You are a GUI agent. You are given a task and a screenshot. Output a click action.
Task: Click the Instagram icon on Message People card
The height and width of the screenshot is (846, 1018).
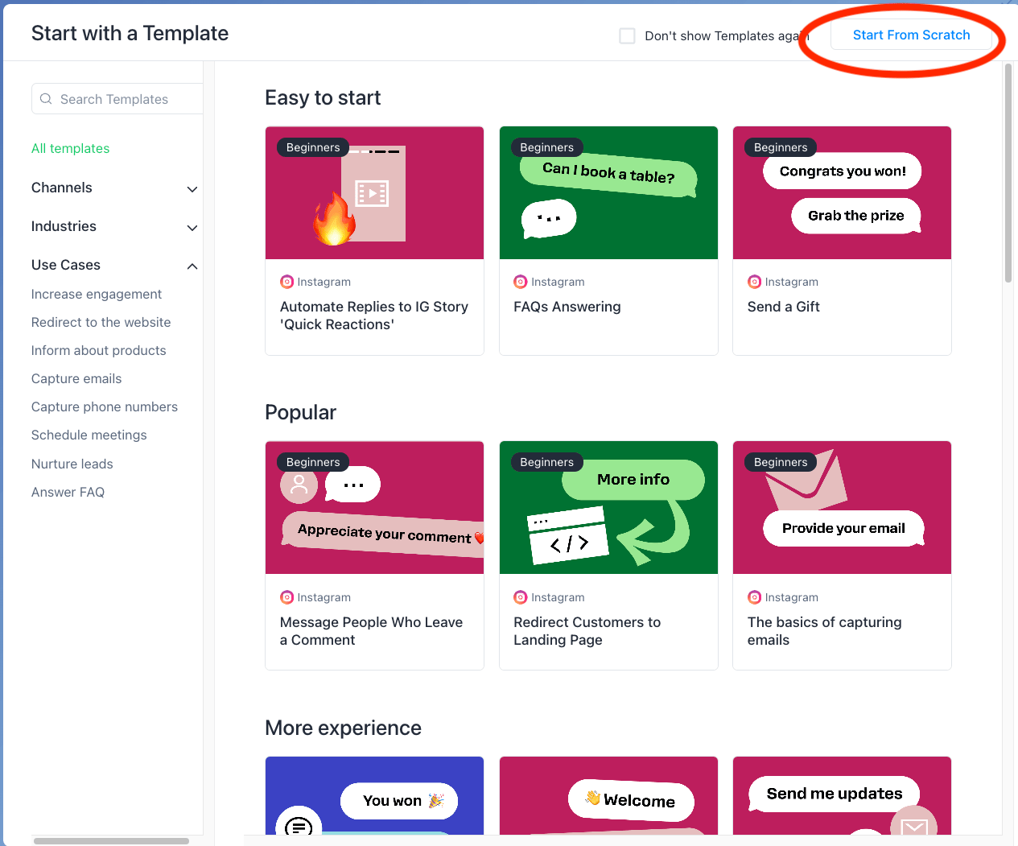(286, 597)
